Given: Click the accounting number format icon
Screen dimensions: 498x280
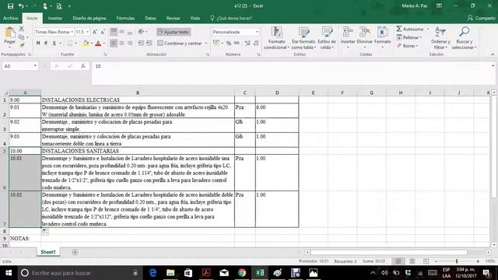Looking at the screenshot, I should pos(216,44).
